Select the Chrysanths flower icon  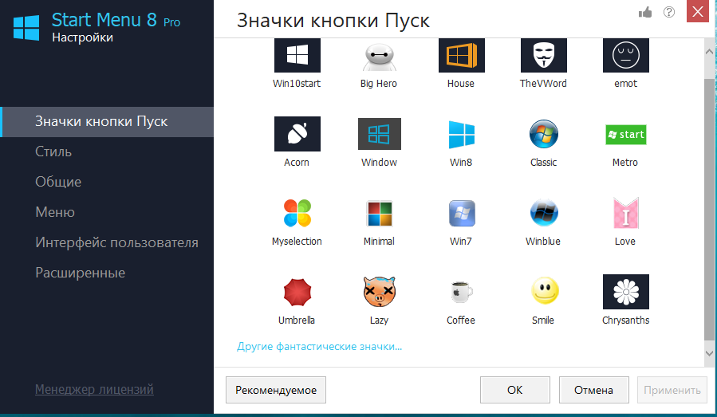pyautogui.click(x=625, y=292)
